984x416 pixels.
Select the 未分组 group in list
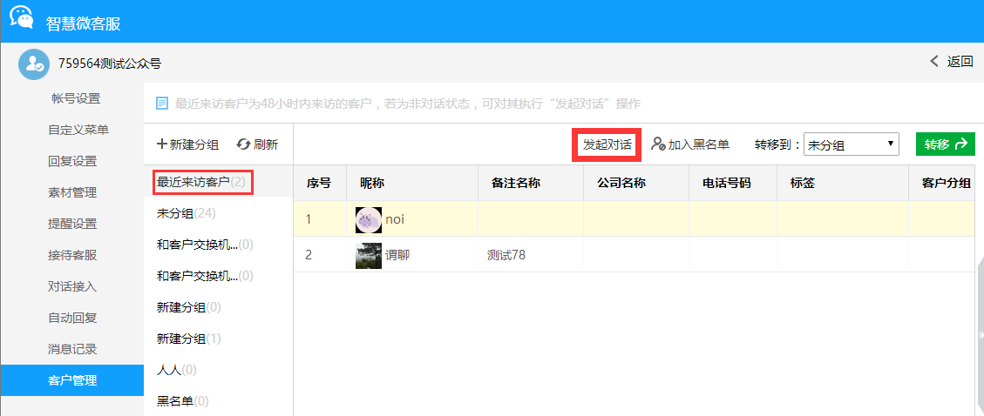[187, 214]
